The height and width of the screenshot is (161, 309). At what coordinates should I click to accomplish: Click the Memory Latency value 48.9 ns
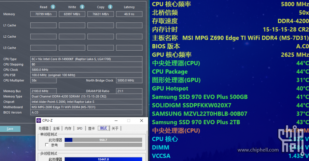point(129,14)
